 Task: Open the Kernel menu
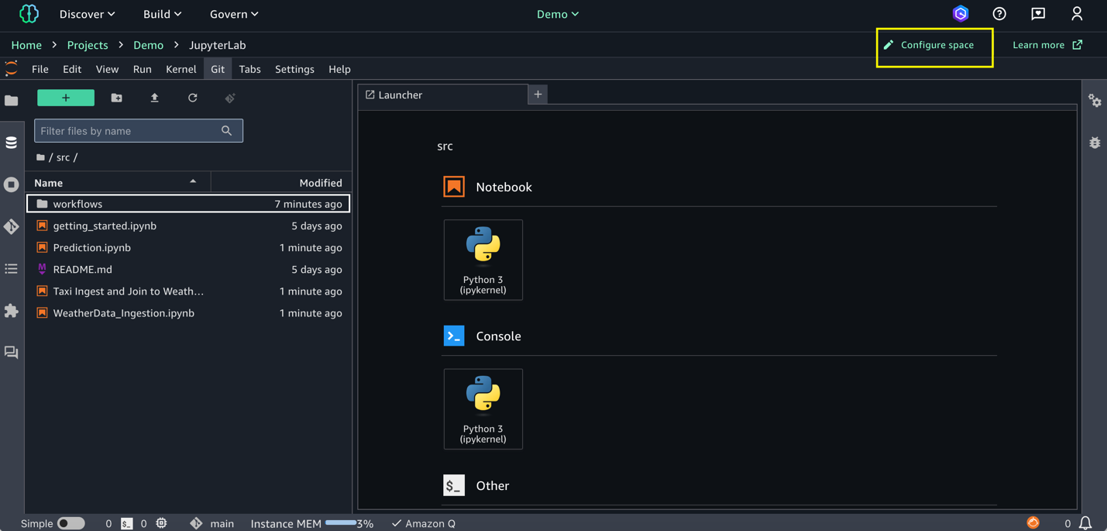point(180,69)
